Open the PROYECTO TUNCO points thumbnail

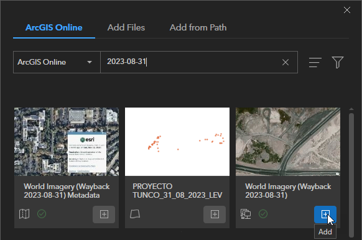tap(177, 142)
